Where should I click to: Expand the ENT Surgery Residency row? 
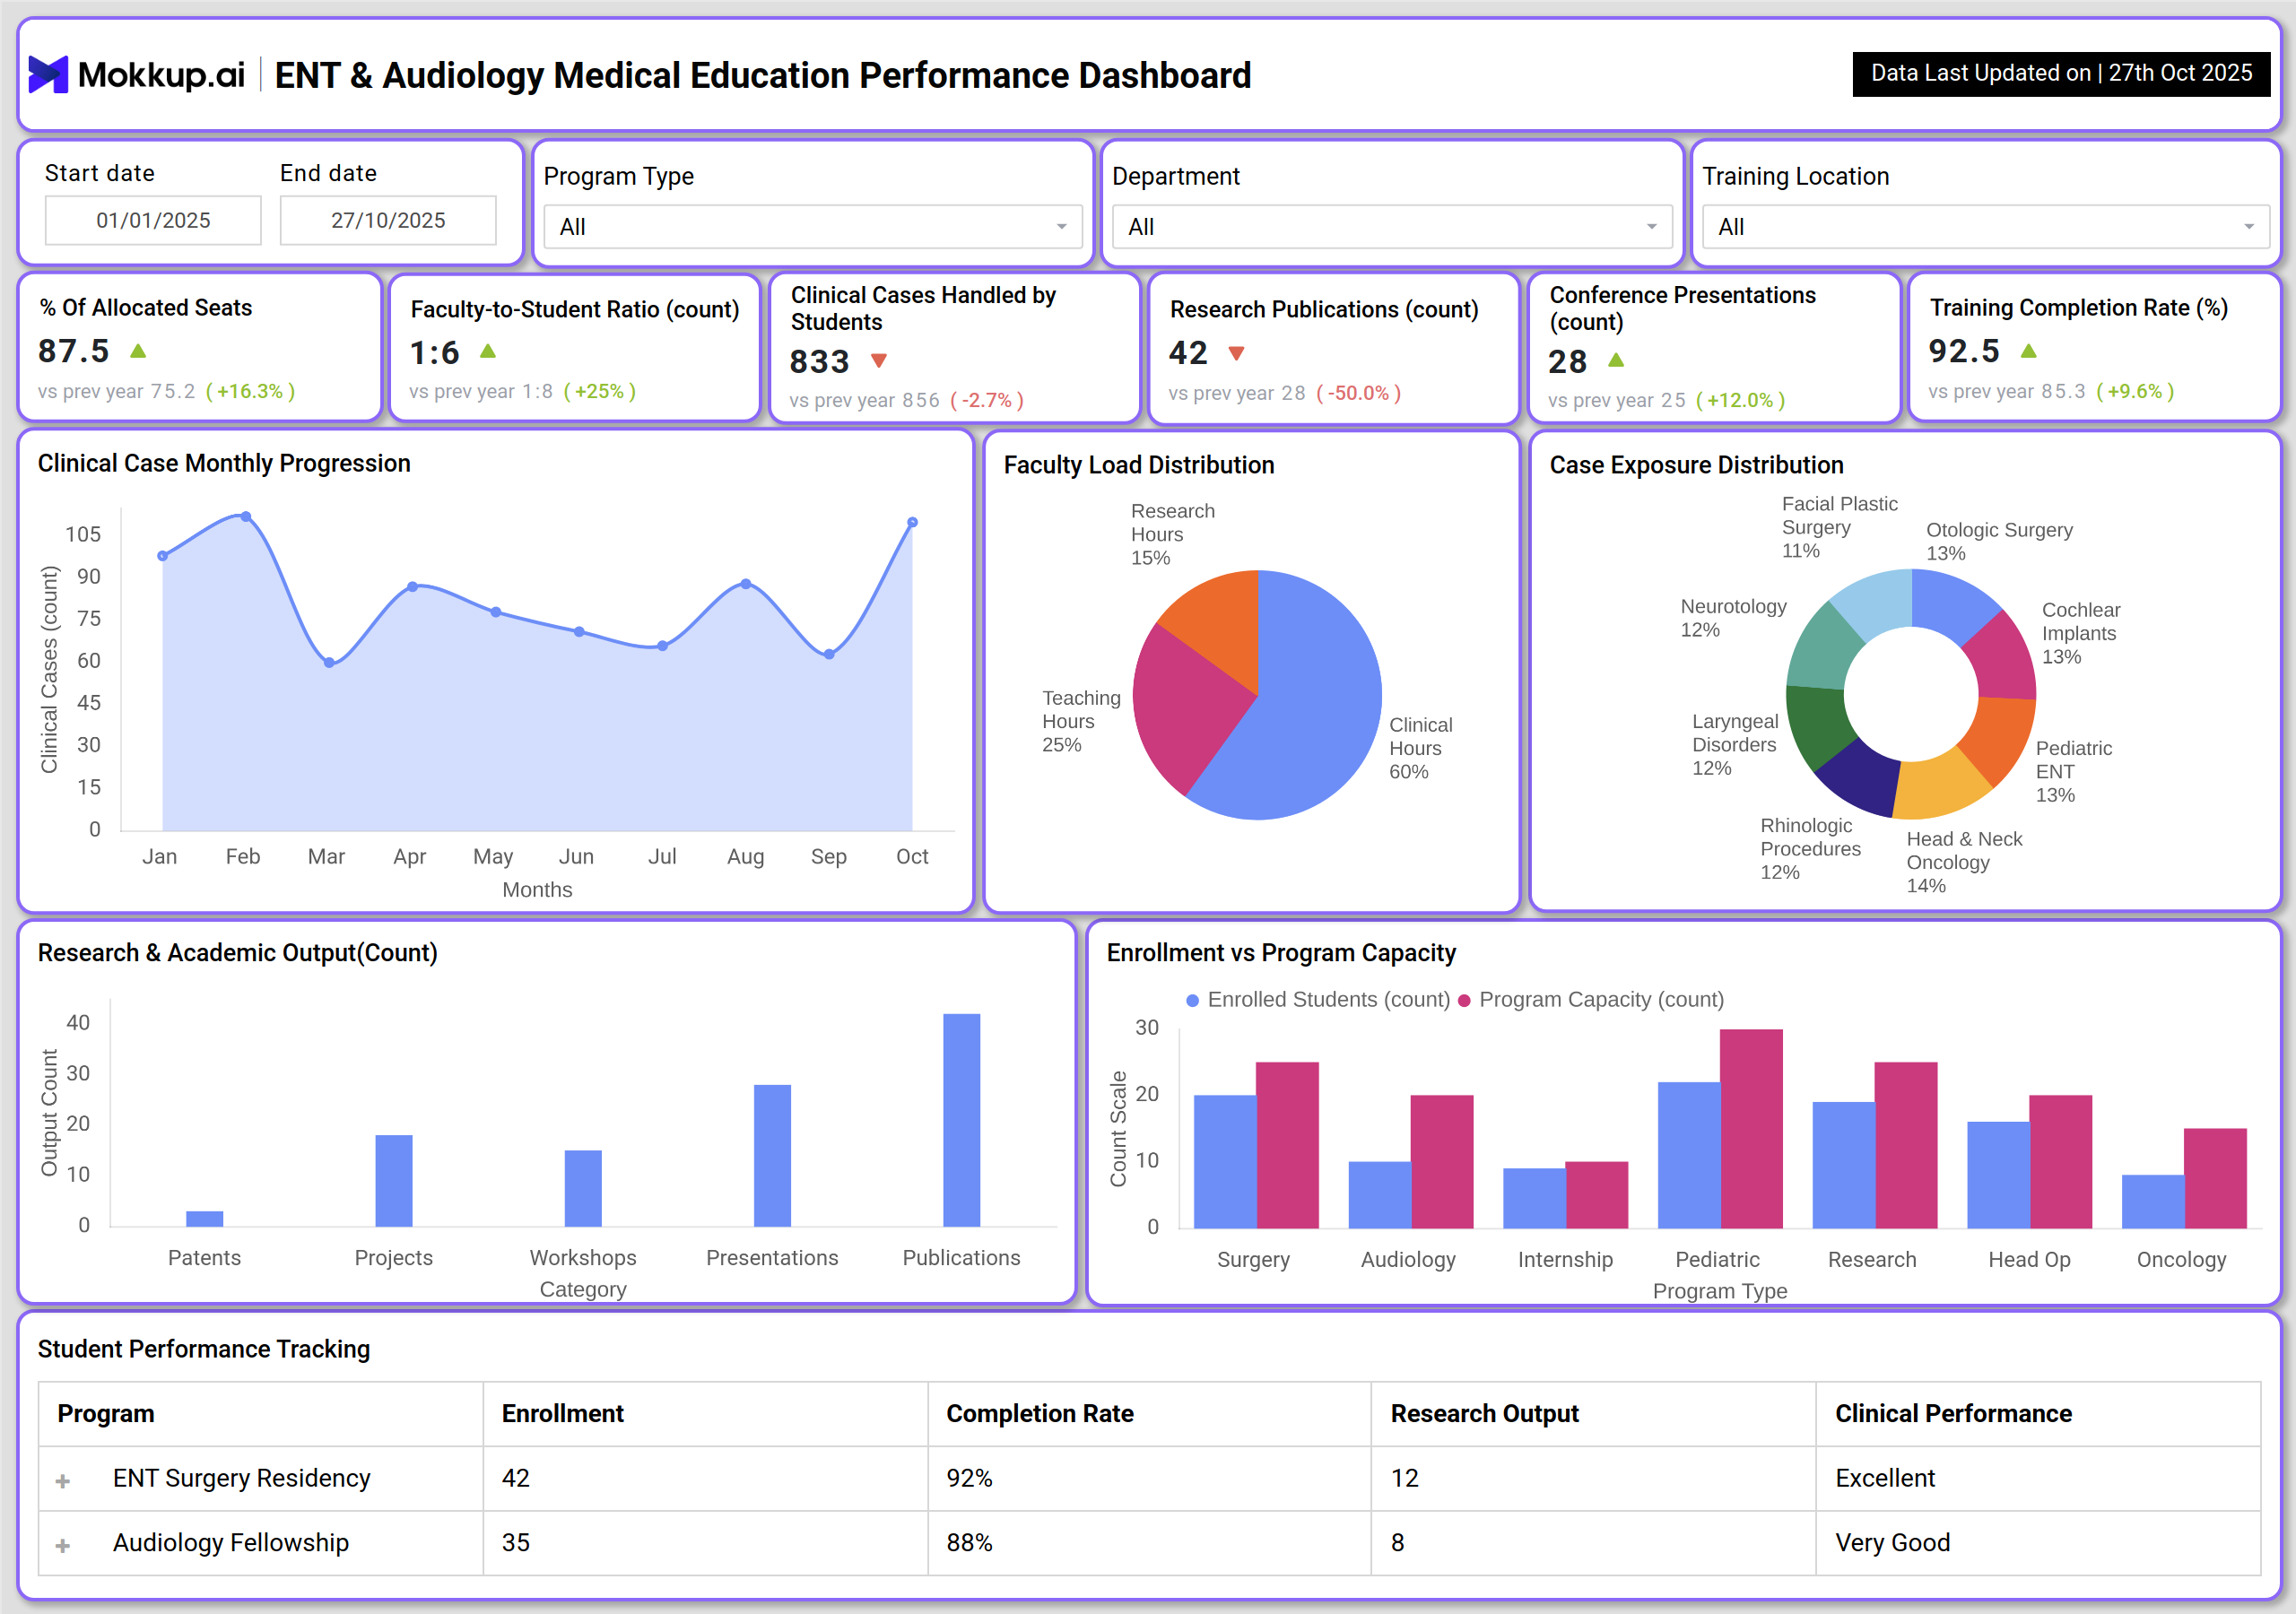click(63, 1481)
